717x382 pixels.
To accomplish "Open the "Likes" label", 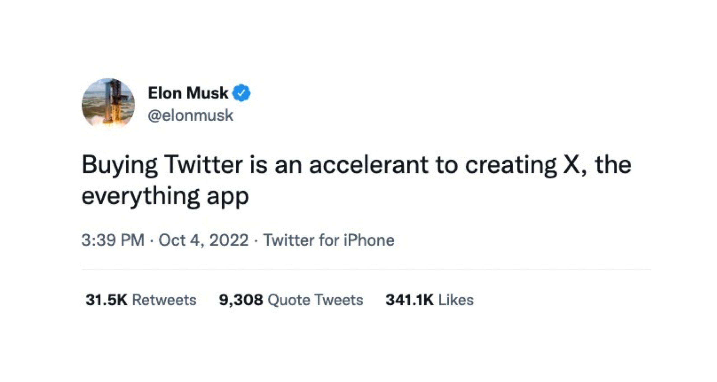I will click(456, 300).
